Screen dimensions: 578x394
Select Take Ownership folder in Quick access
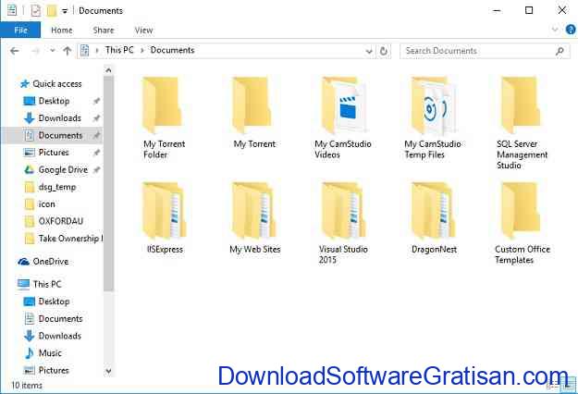tap(64, 239)
